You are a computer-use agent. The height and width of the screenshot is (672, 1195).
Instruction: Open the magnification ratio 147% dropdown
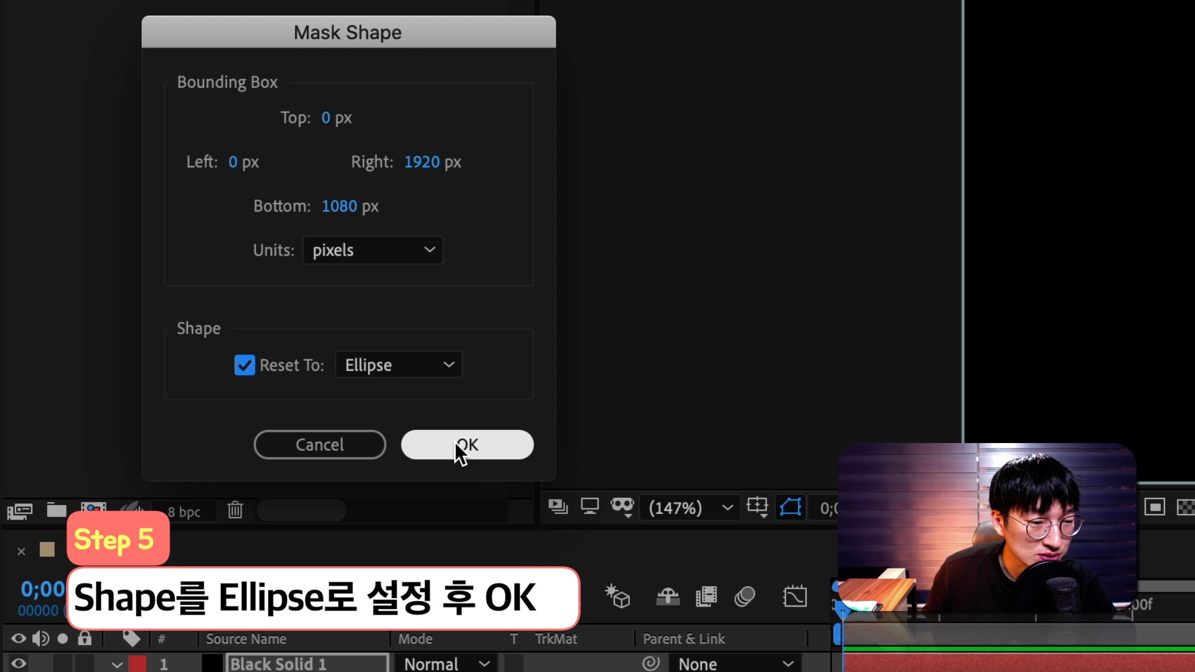[690, 508]
